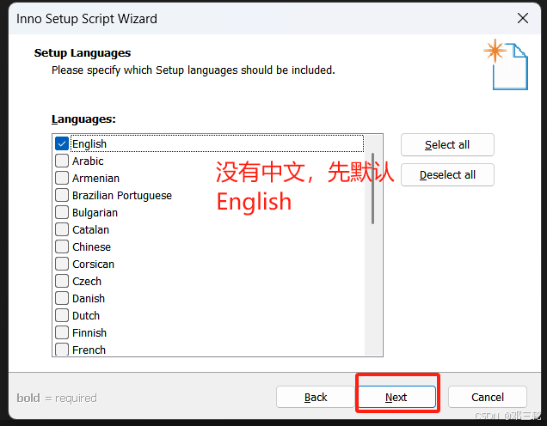Click the new script document icon
Screen dimensions: 547x426
click(507, 64)
